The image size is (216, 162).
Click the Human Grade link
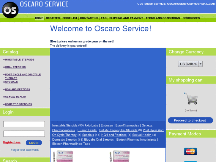[87, 130]
